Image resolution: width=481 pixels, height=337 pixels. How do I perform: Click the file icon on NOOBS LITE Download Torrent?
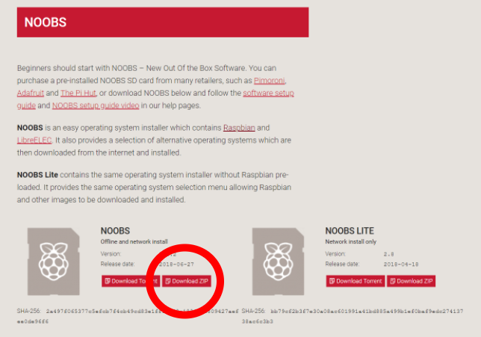332,281
